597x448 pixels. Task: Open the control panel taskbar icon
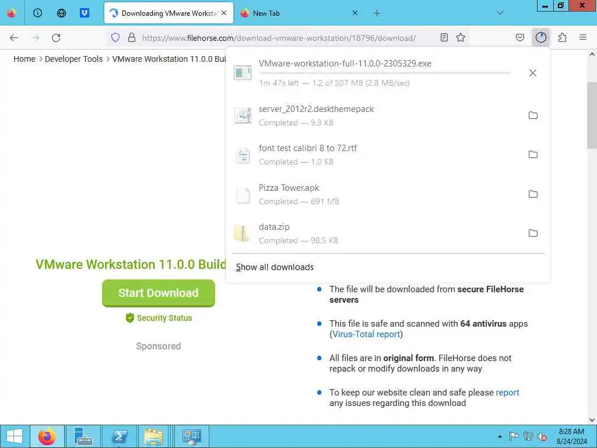pos(191,436)
